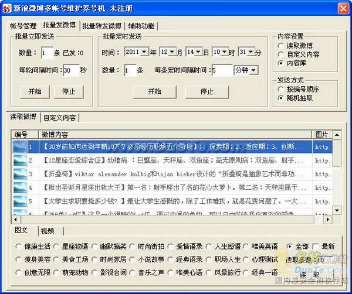352x294 pixels.
Task: Click thumbnail icon of row 4
Action: [x=20, y=189]
